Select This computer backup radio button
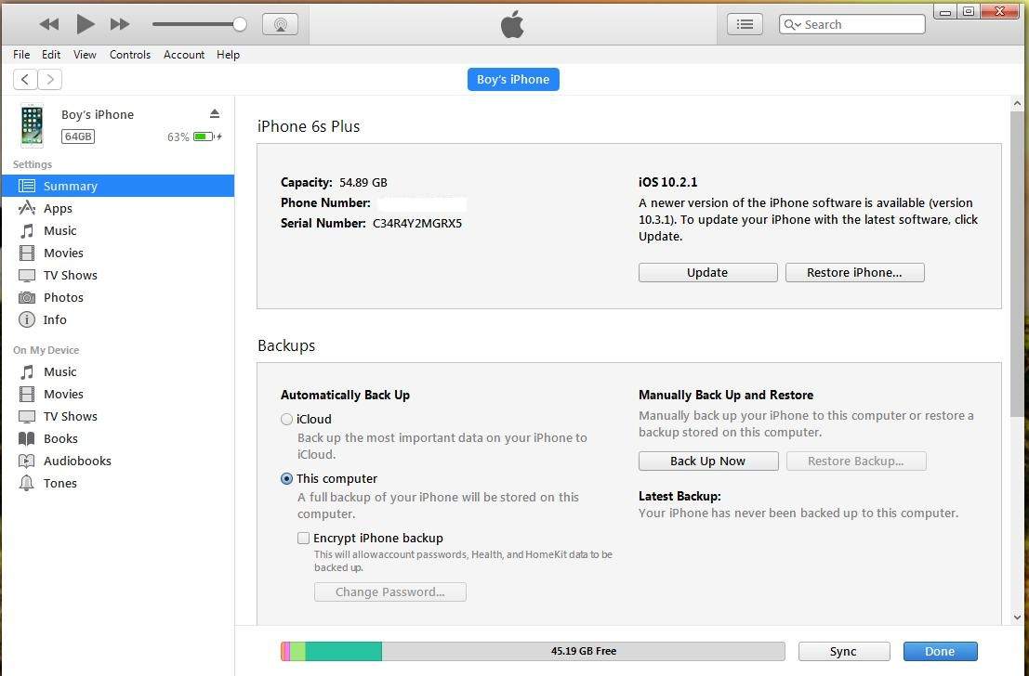The image size is (1029, 676). [x=287, y=478]
